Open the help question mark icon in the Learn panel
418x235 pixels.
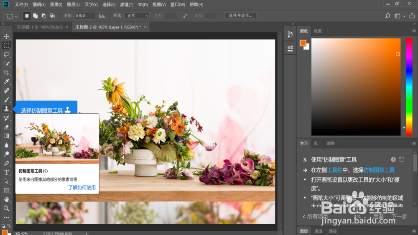(393, 159)
